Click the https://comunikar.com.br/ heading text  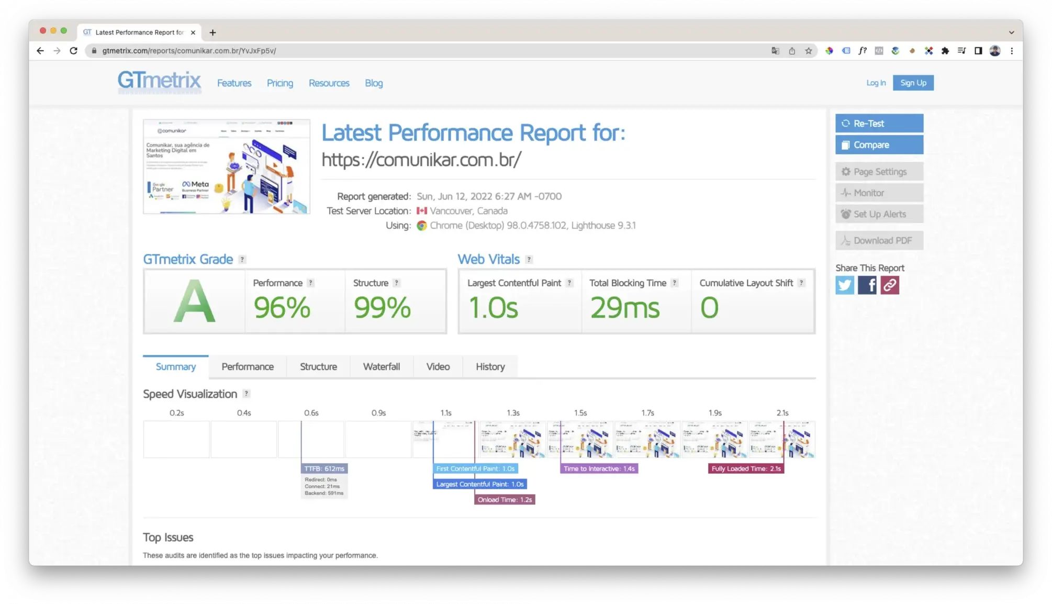pyautogui.click(x=421, y=160)
